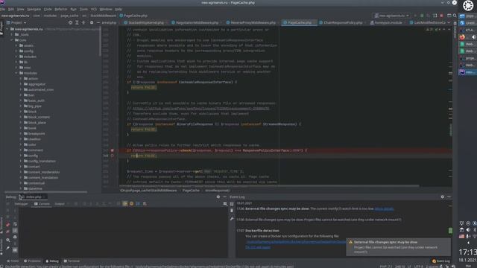Expand the assets folder arrow
Image resolution: width=477 pixels, height=268 pixels.
click(16, 45)
